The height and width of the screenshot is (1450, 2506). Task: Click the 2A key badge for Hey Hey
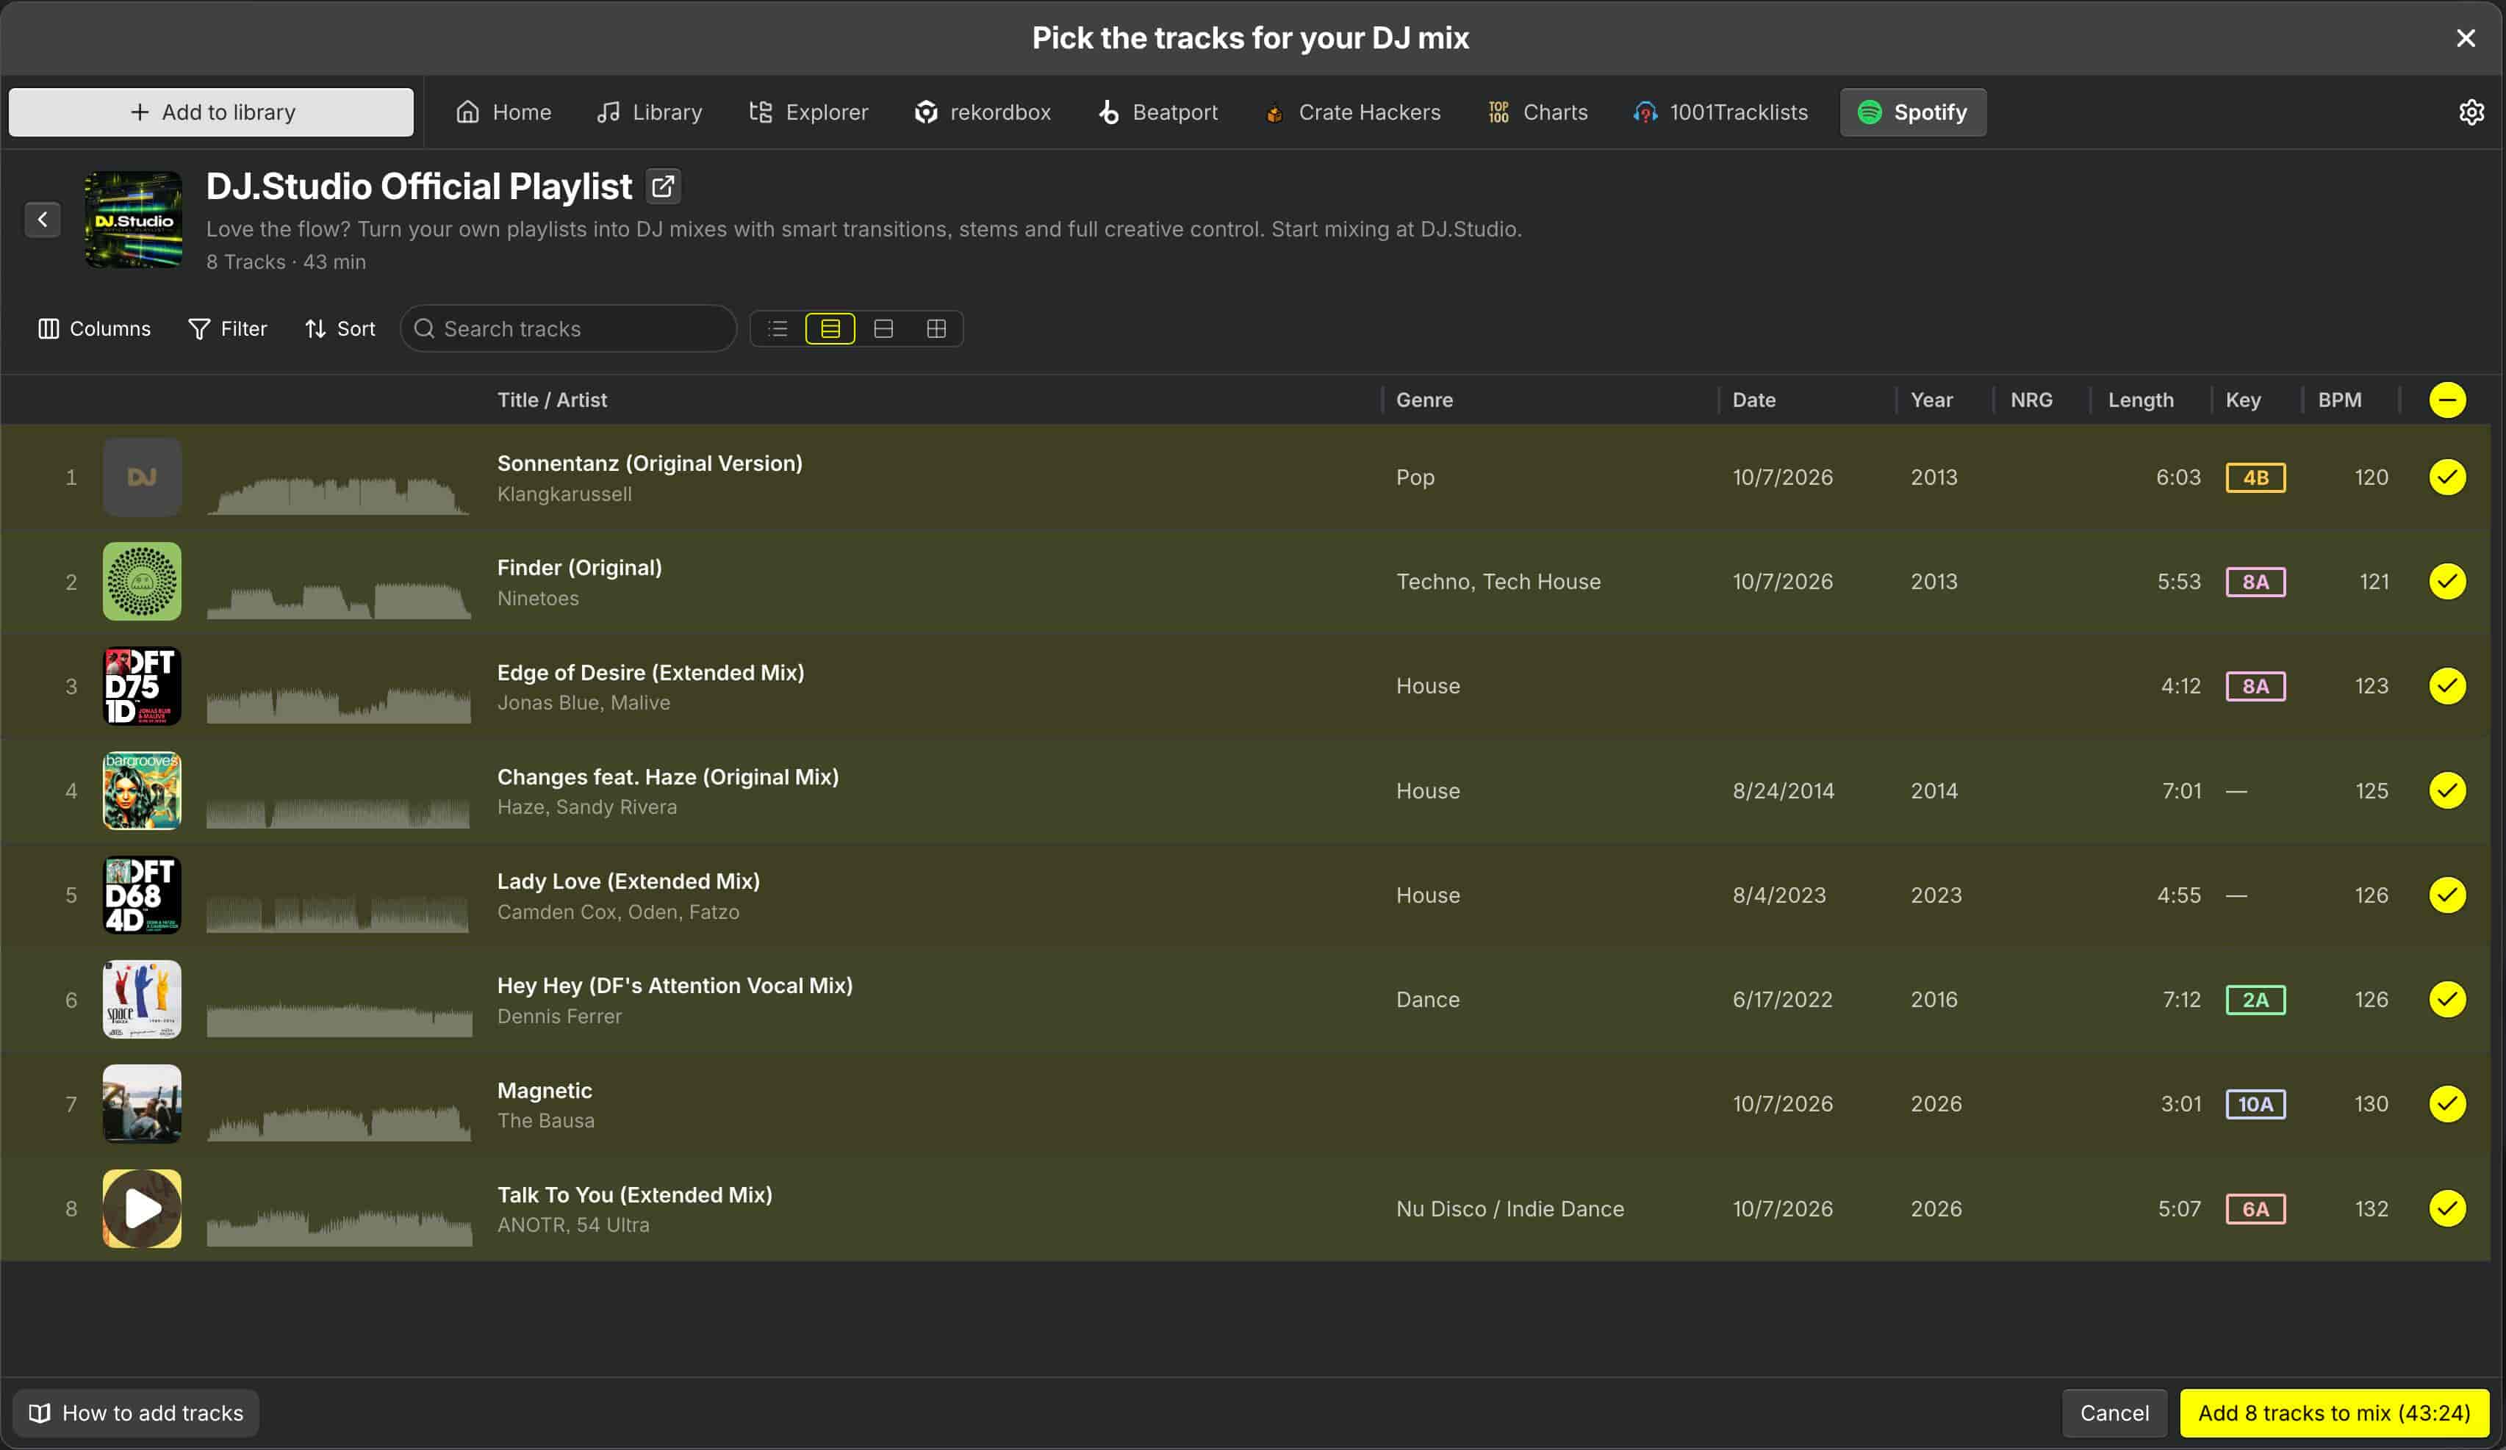[x=2255, y=1000]
